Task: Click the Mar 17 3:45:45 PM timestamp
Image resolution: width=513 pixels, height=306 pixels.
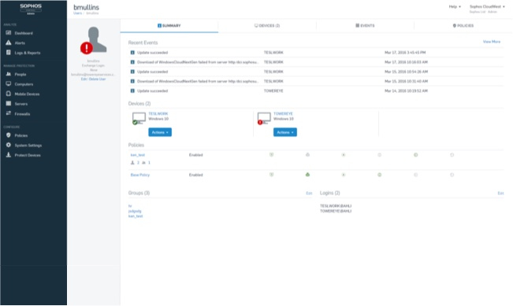Action: [x=405, y=52]
